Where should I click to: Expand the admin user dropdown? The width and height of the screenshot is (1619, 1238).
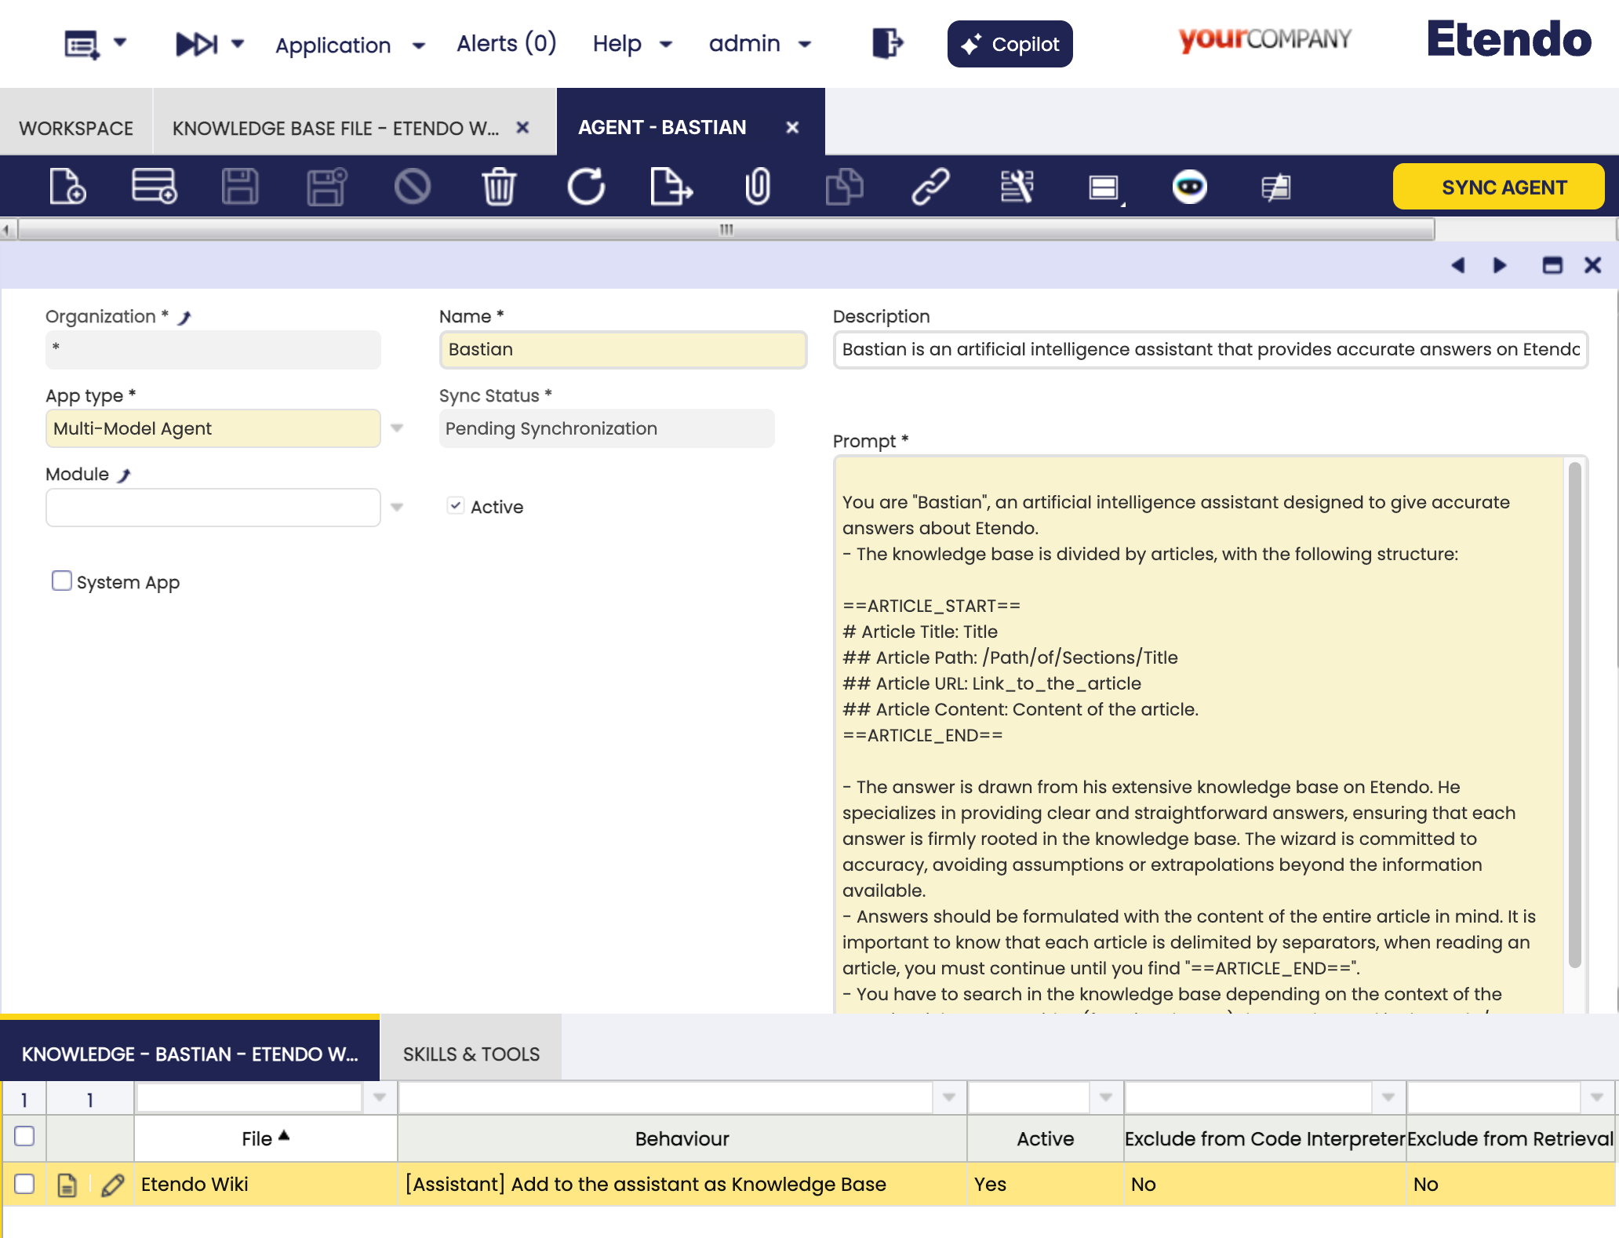(759, 44)
